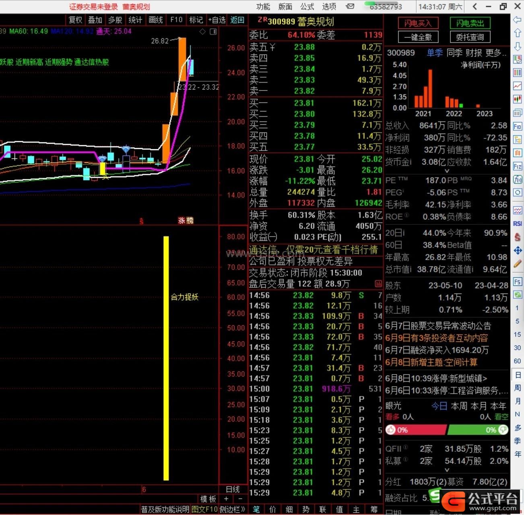Open the 公式 menu
This screenshot has width=524, height=515.
click(307, 6)
